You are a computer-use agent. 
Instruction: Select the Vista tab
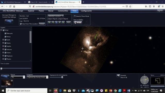pos(75,11)
